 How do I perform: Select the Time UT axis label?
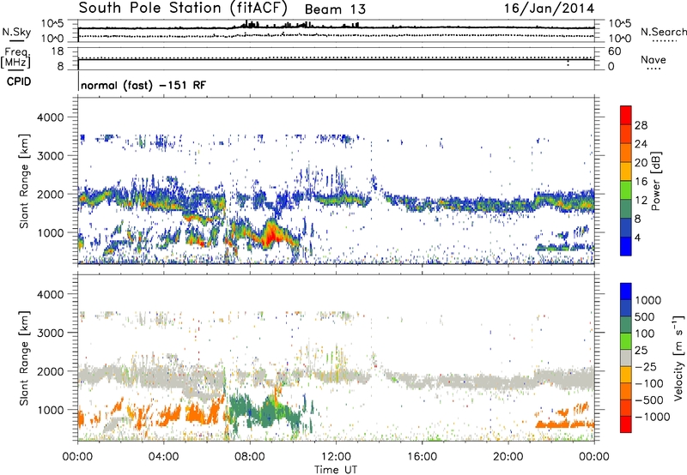click(336, 470)
